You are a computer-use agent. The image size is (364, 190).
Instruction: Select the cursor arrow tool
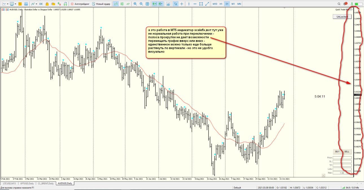tap(176, 4)
